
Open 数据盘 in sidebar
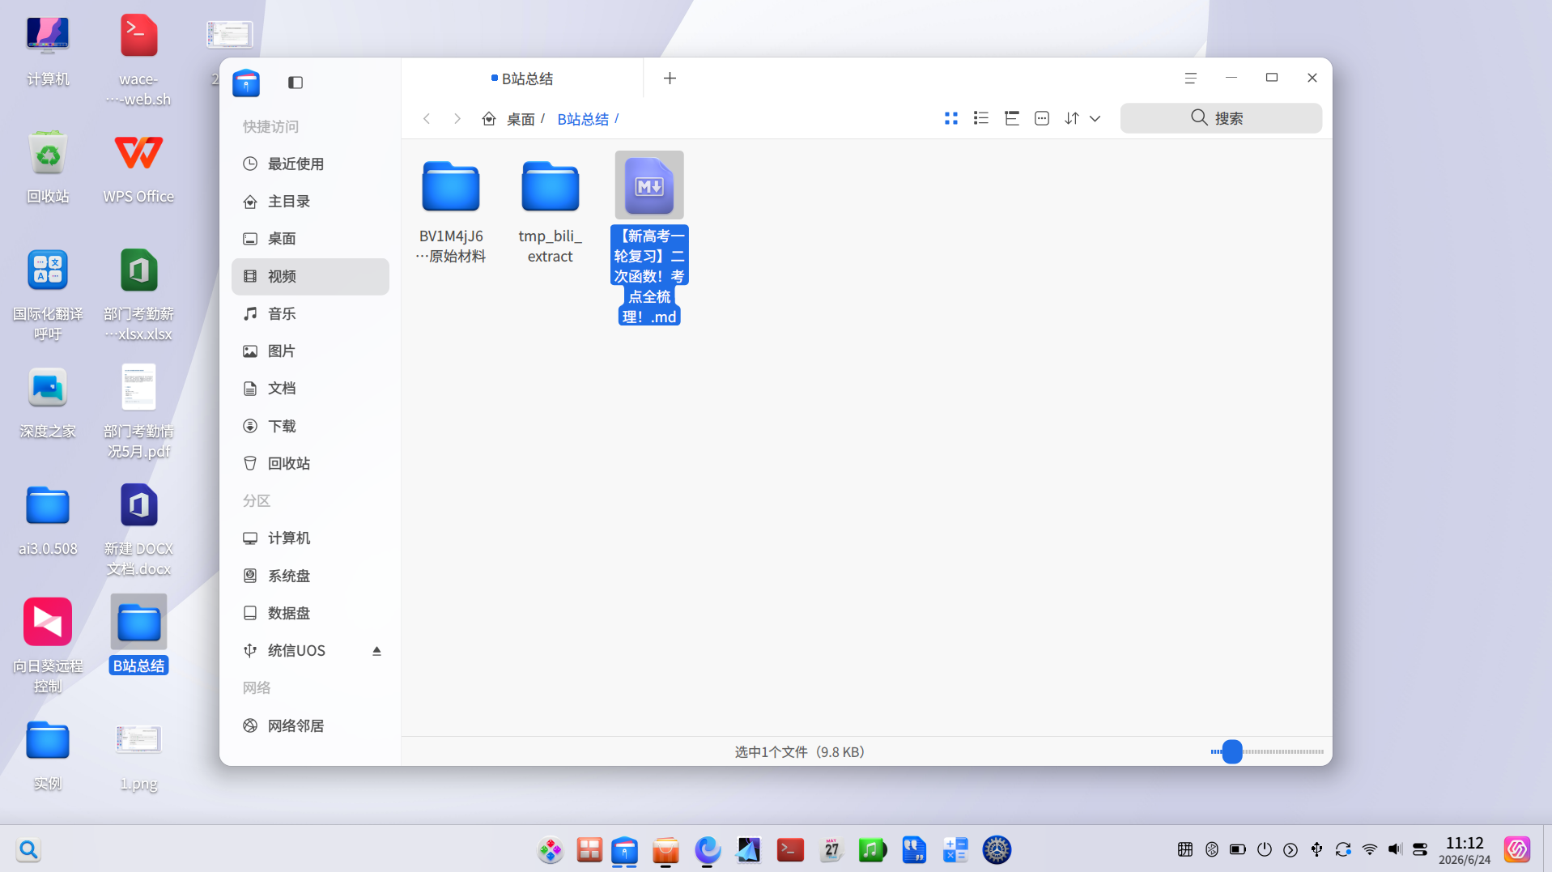pos(310,614)
